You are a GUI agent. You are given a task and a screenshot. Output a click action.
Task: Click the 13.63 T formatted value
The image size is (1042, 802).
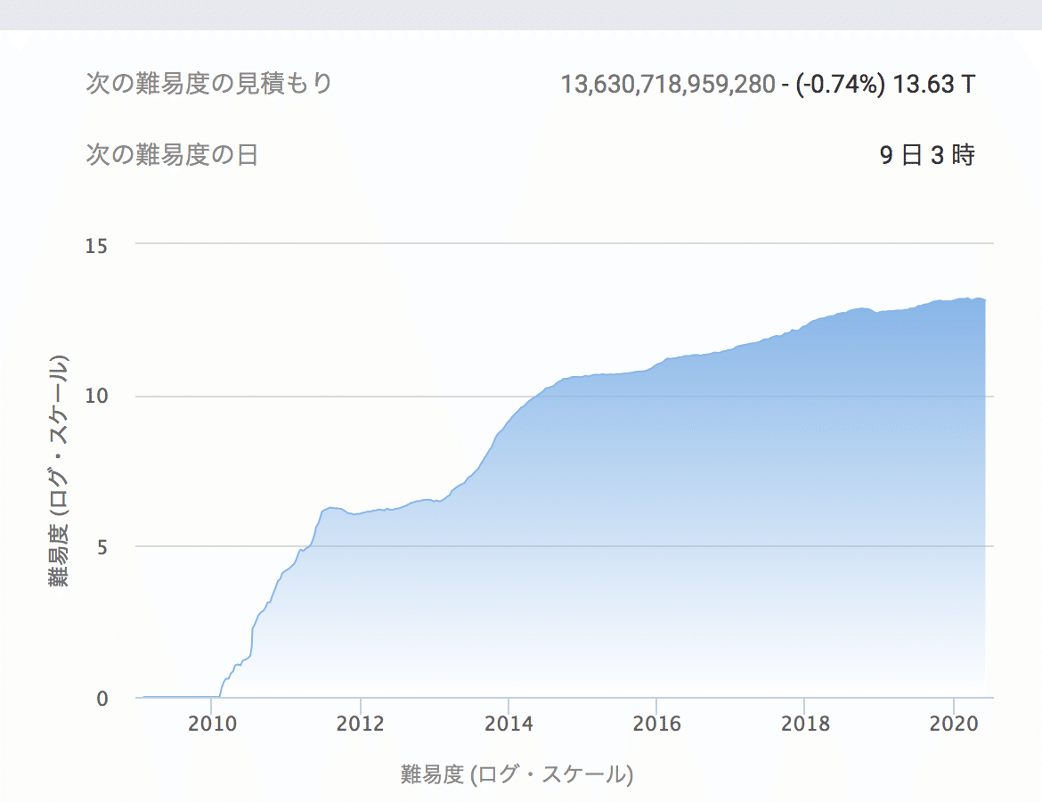coord(934,83)
